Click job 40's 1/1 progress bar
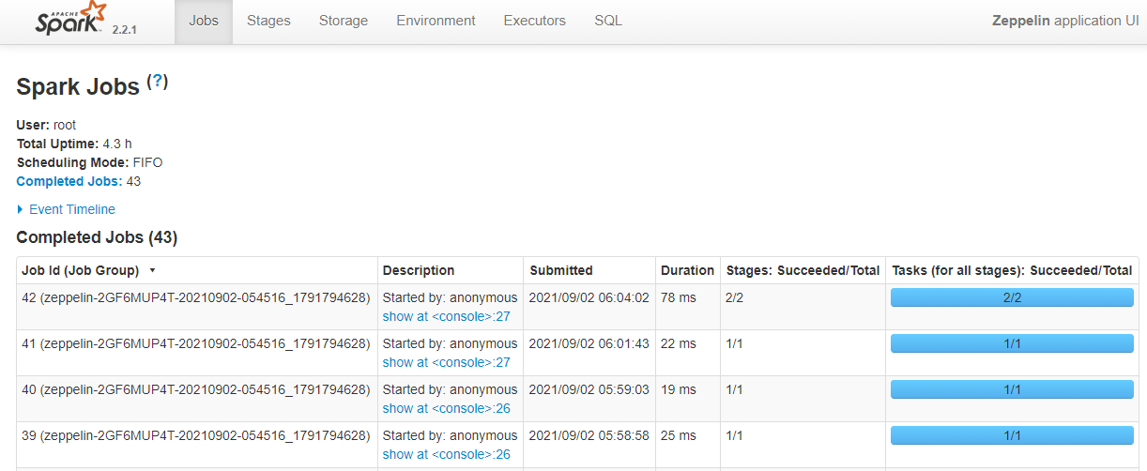Screen dimensions: 1147x471 pyautogui.click(x=1012, y=389)
